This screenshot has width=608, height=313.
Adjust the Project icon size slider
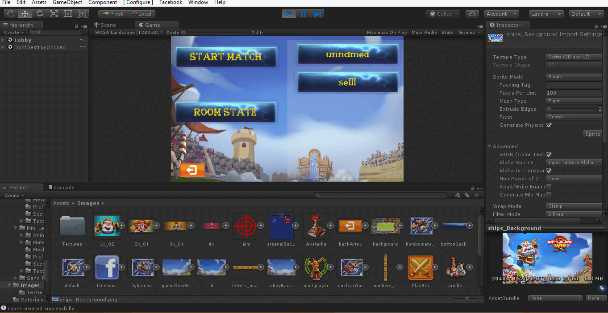[x=464, y=299]
